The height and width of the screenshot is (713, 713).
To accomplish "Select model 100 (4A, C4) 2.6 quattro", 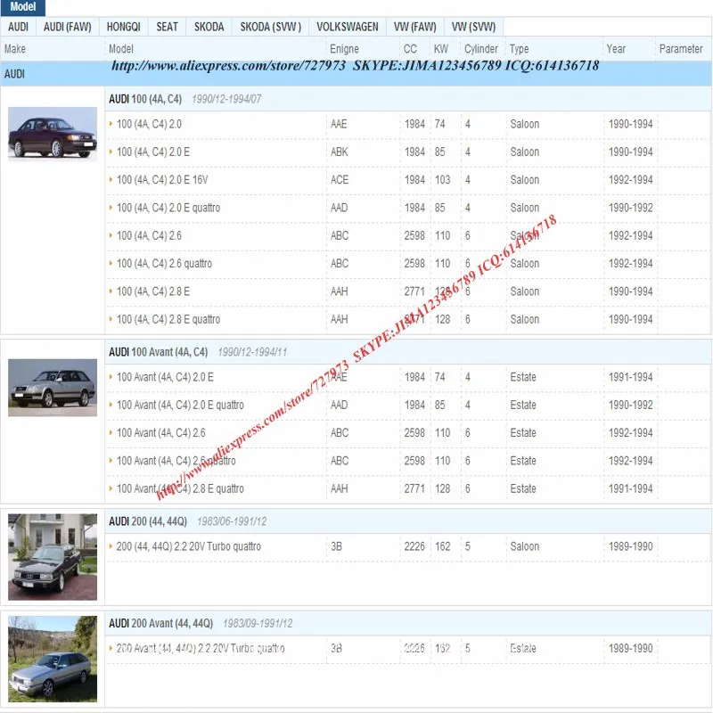I will (x=164, y=264).
